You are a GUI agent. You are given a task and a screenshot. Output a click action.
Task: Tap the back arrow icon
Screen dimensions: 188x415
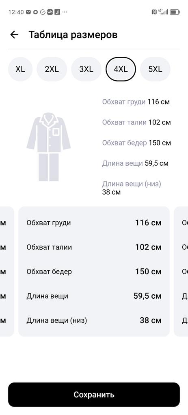(x=14, y=35)
